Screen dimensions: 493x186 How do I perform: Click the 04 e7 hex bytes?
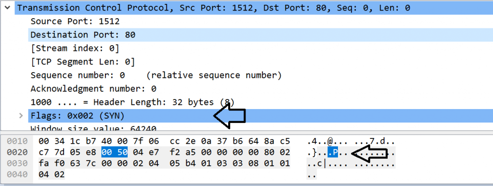click(146, 152)
